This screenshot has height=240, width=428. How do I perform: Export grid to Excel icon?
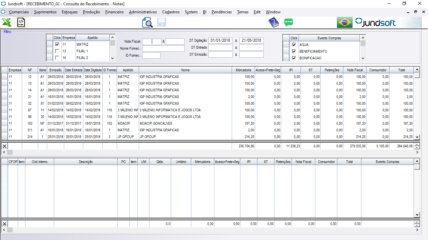pos(7,23)
